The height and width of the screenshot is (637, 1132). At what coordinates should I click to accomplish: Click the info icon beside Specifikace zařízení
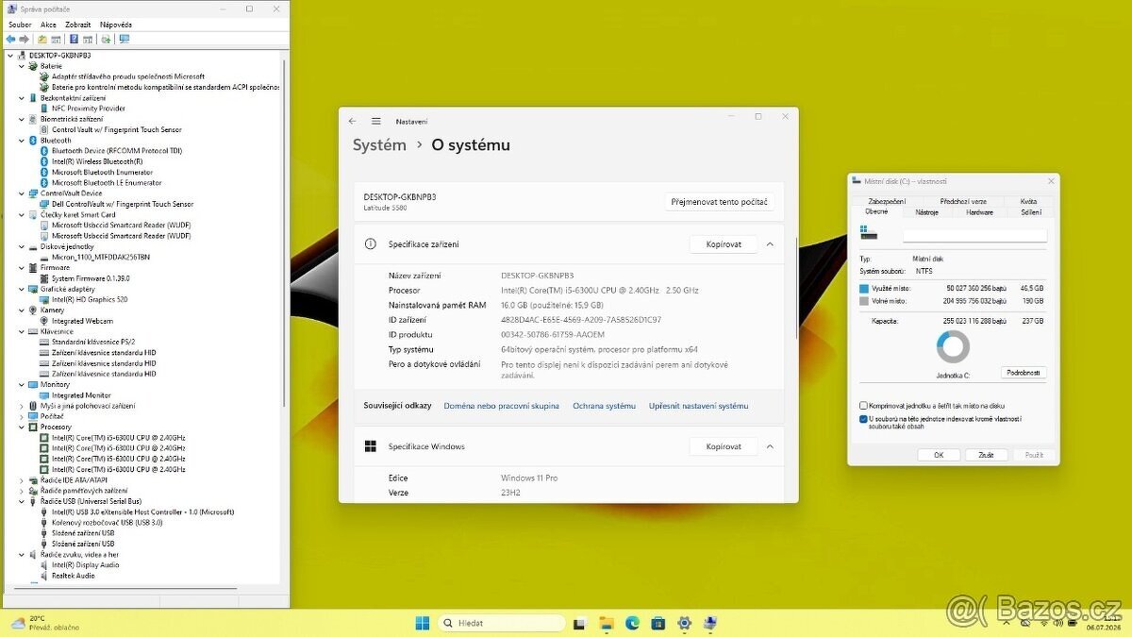coord(371,244)
